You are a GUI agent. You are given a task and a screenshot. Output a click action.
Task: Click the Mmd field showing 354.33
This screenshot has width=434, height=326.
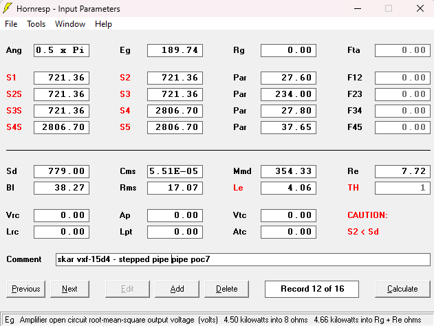pos(288,171)
